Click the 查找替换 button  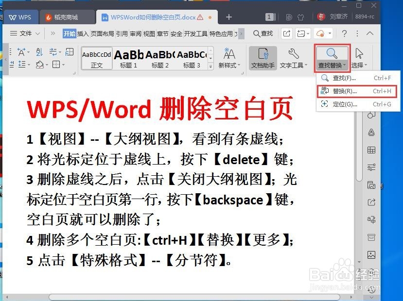tap(332, 58)
